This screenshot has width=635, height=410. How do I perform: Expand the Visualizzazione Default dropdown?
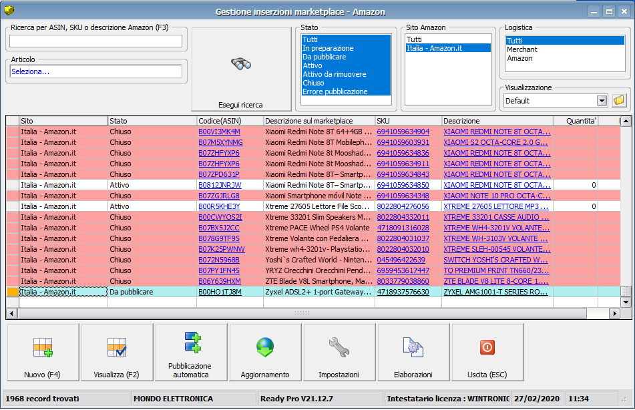(x=602, y=100)
